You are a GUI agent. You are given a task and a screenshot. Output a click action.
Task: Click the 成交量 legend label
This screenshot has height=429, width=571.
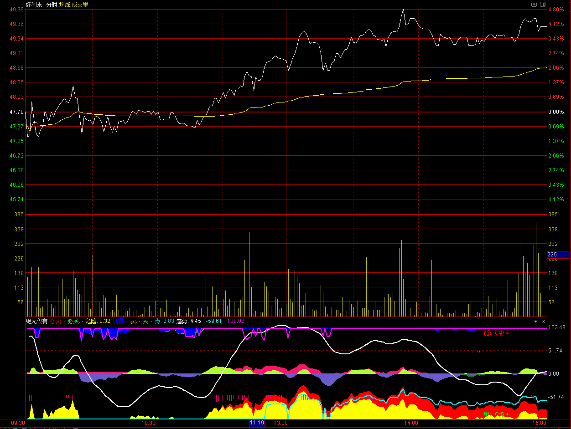(80, 5)
